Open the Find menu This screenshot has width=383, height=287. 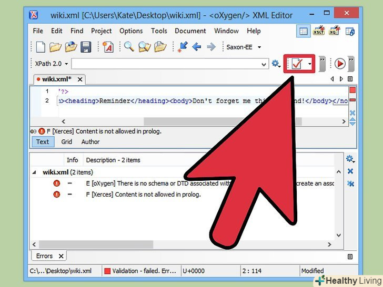point(77,31)
